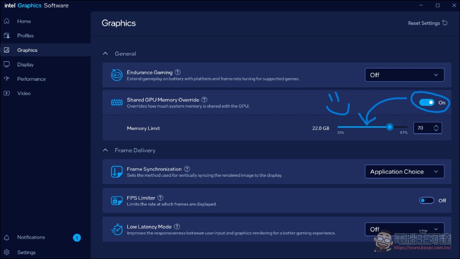Increase Memory Limit with stepper up arrow
460x259 pixels.
click(436, 126)
